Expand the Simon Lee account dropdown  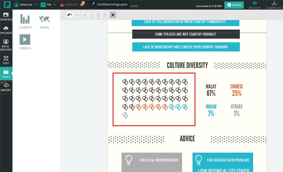(25, 5)
